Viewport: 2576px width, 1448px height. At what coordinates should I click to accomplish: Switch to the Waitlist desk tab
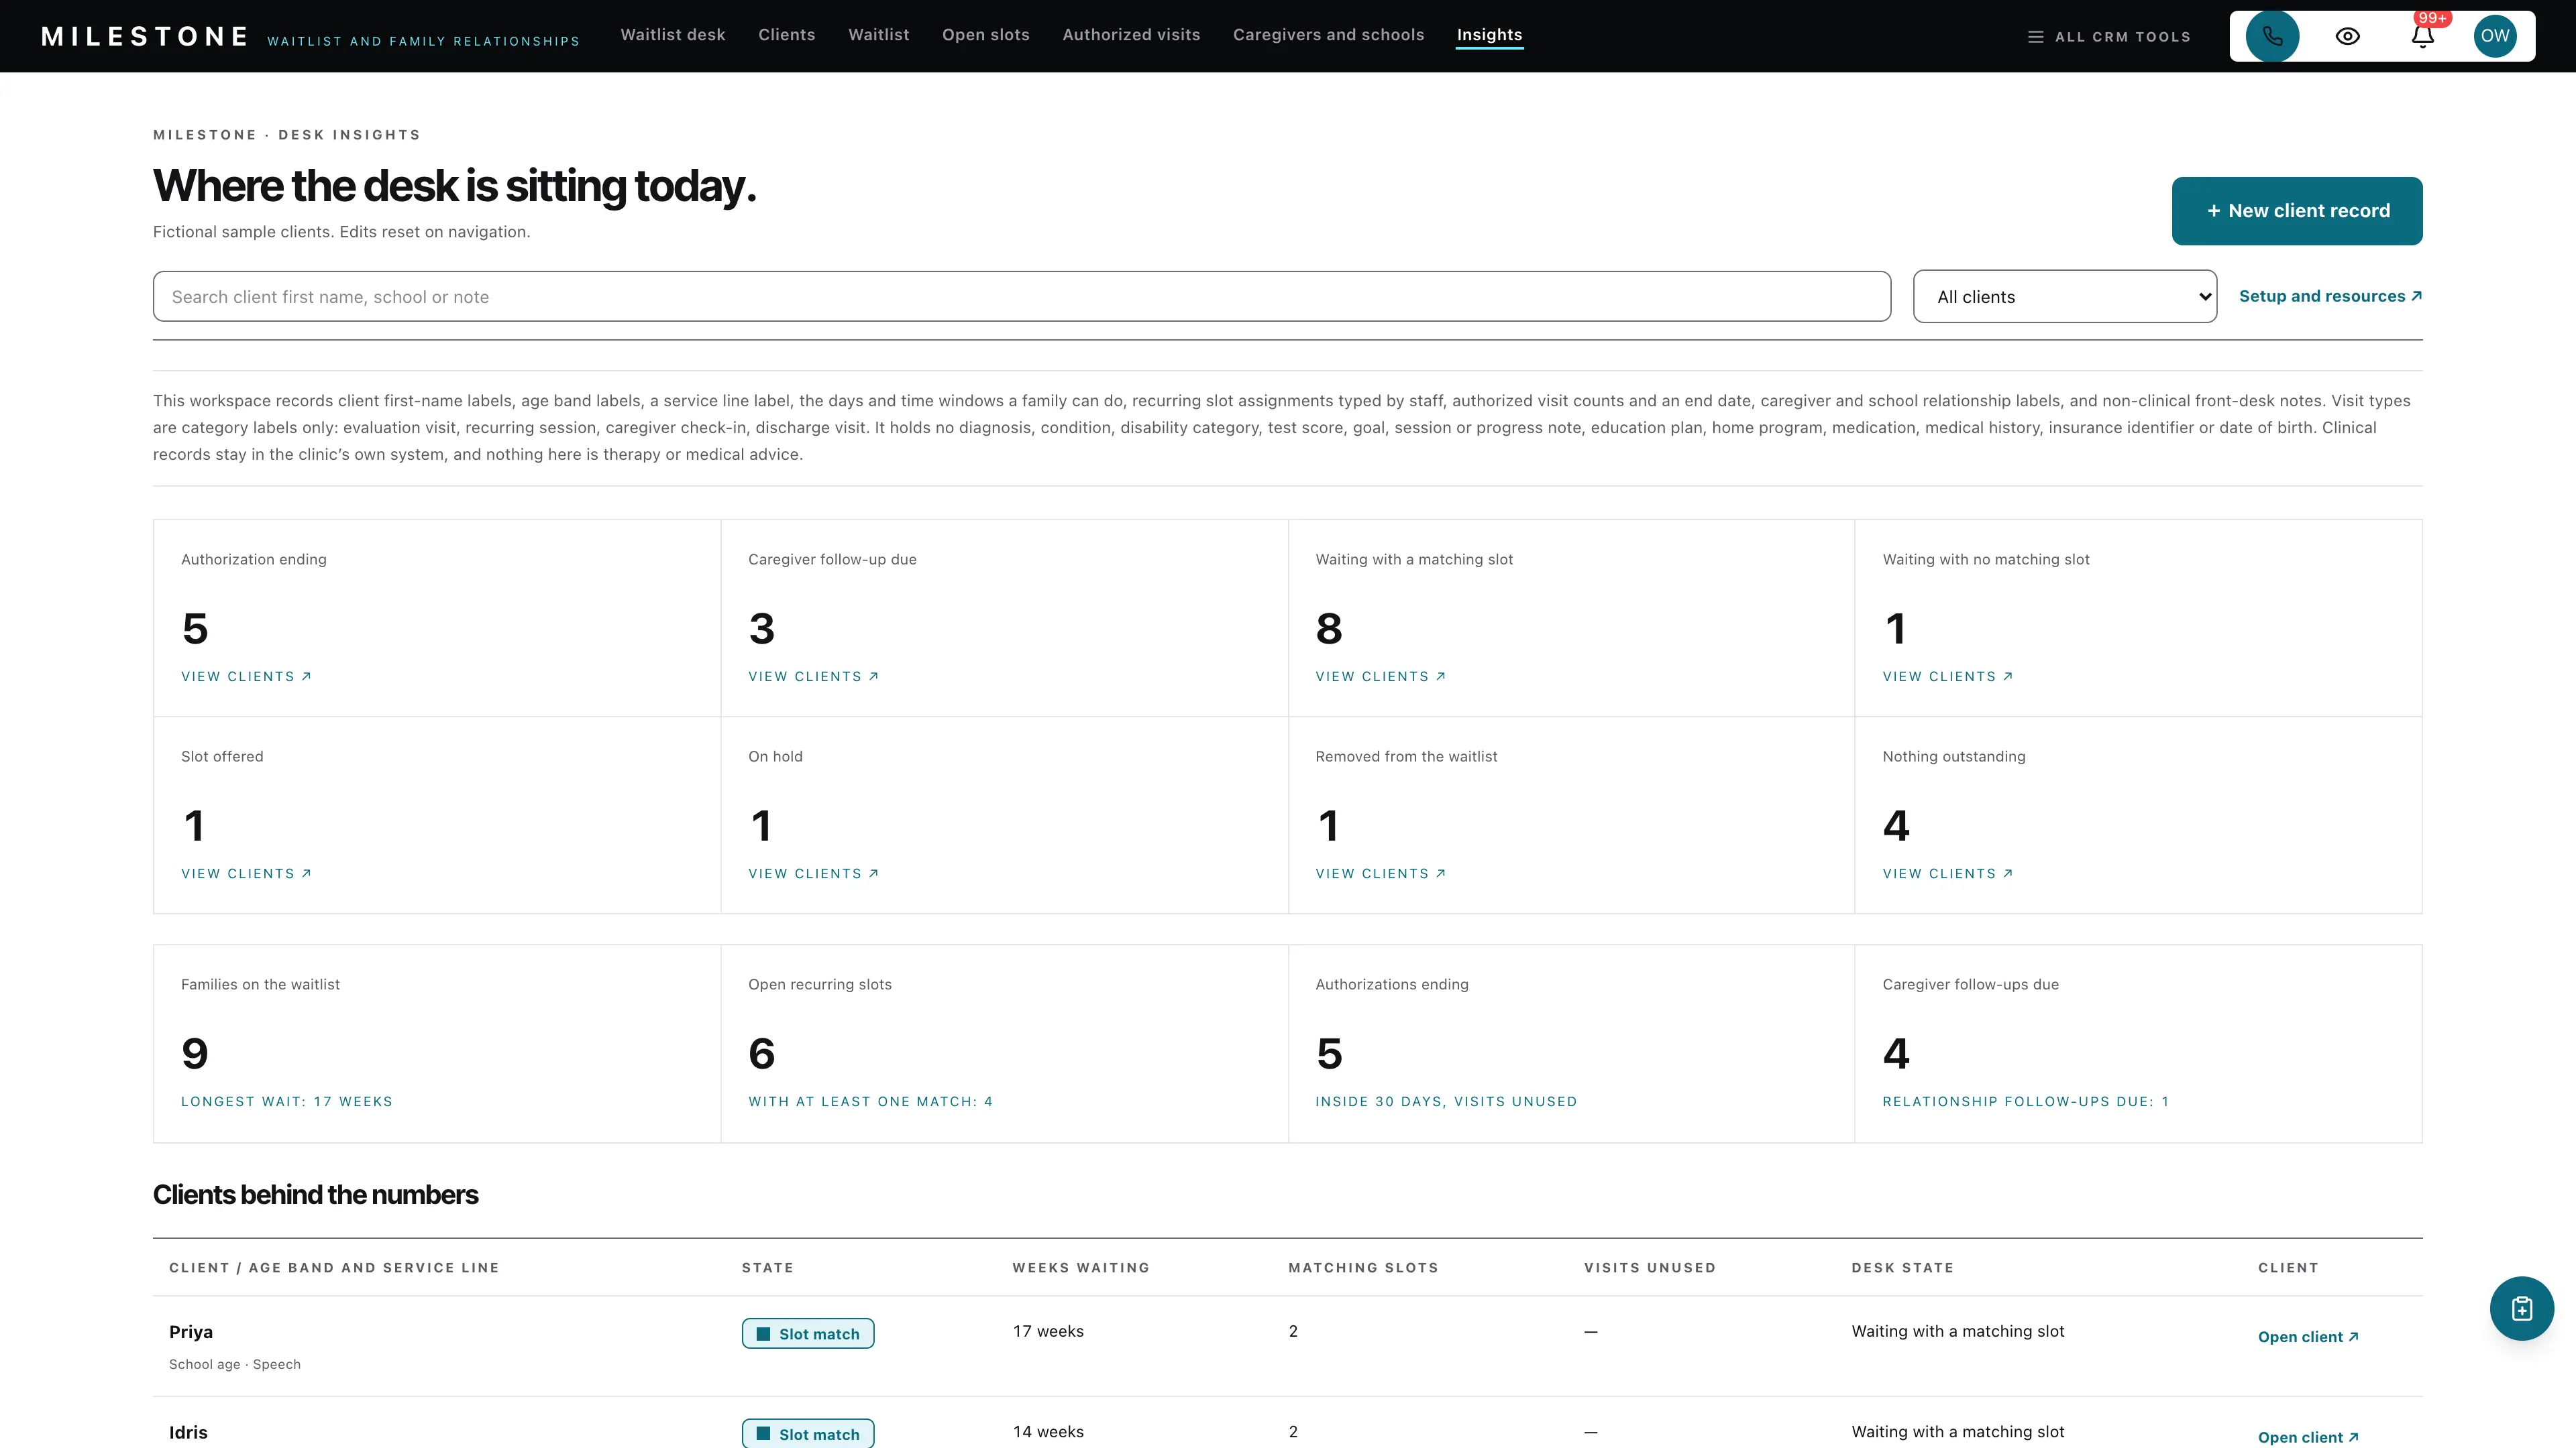pyautogui.click(x=673, y=35)
